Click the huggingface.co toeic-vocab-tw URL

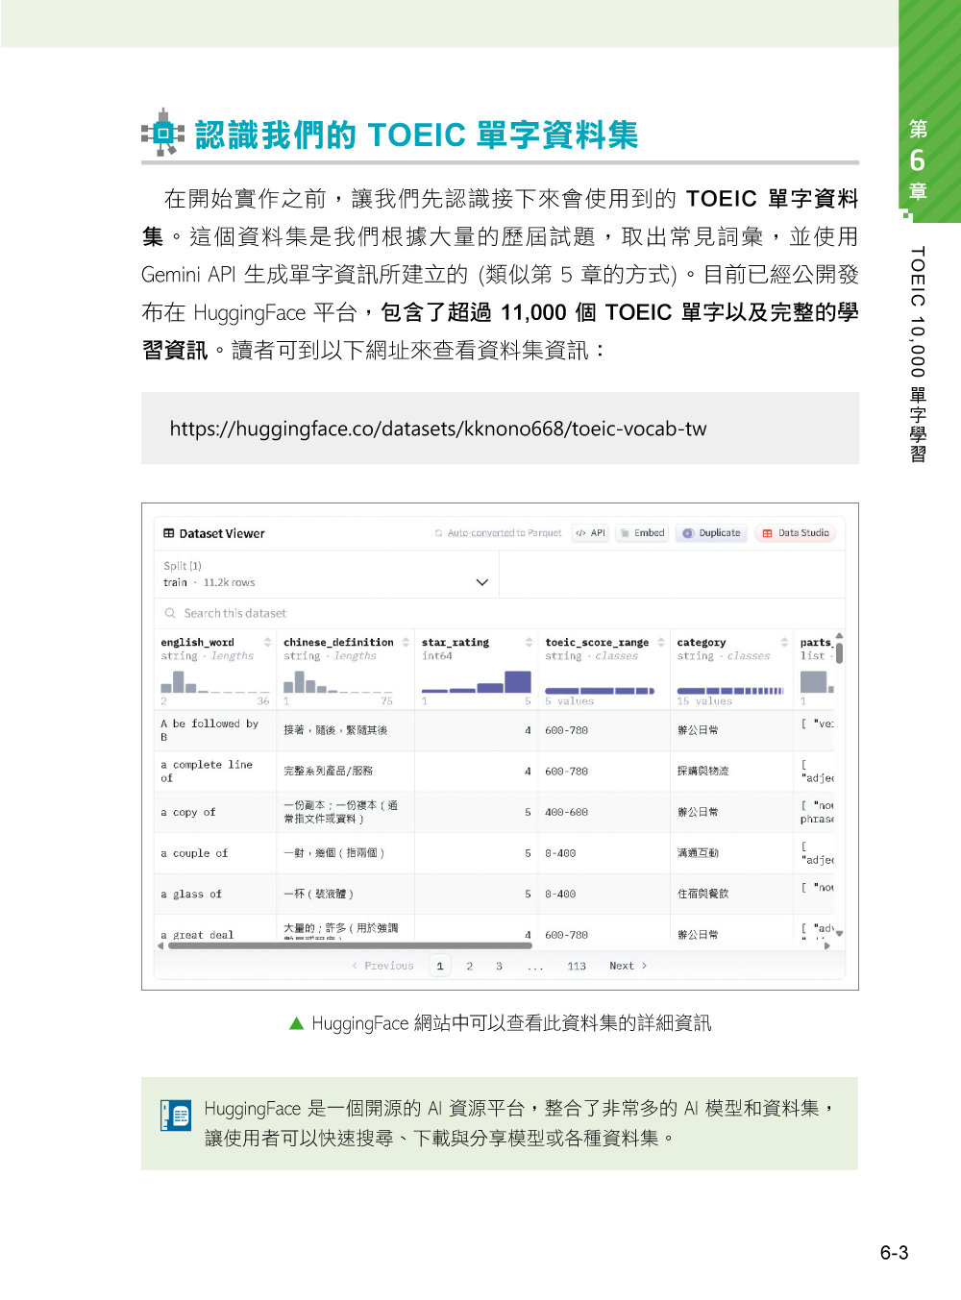coord(438,429)
